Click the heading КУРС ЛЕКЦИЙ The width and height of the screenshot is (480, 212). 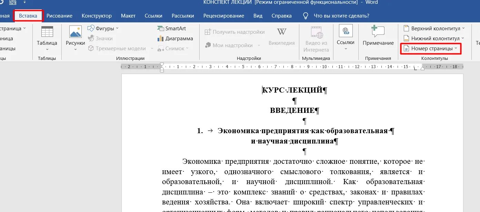[292, 90]
